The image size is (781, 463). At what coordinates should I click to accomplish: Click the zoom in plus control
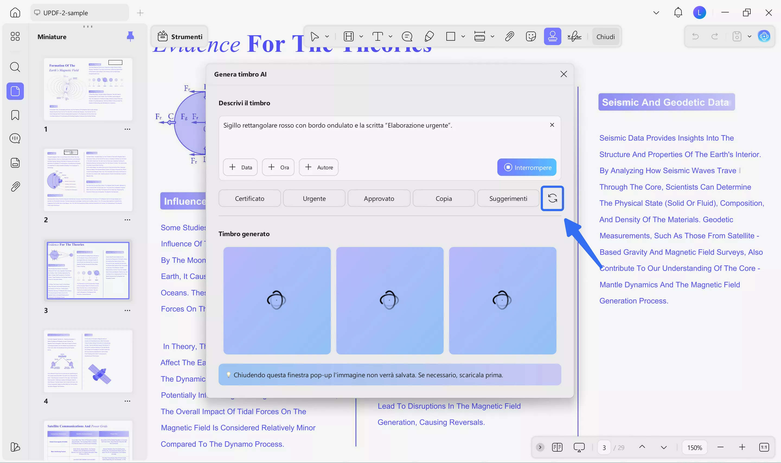point(742,448)
